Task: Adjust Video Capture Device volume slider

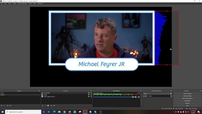Action: coord(114,97)
